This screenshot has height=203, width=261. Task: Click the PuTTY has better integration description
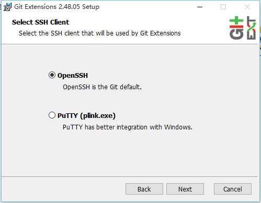pyautogui.click(x=128, y=127)
